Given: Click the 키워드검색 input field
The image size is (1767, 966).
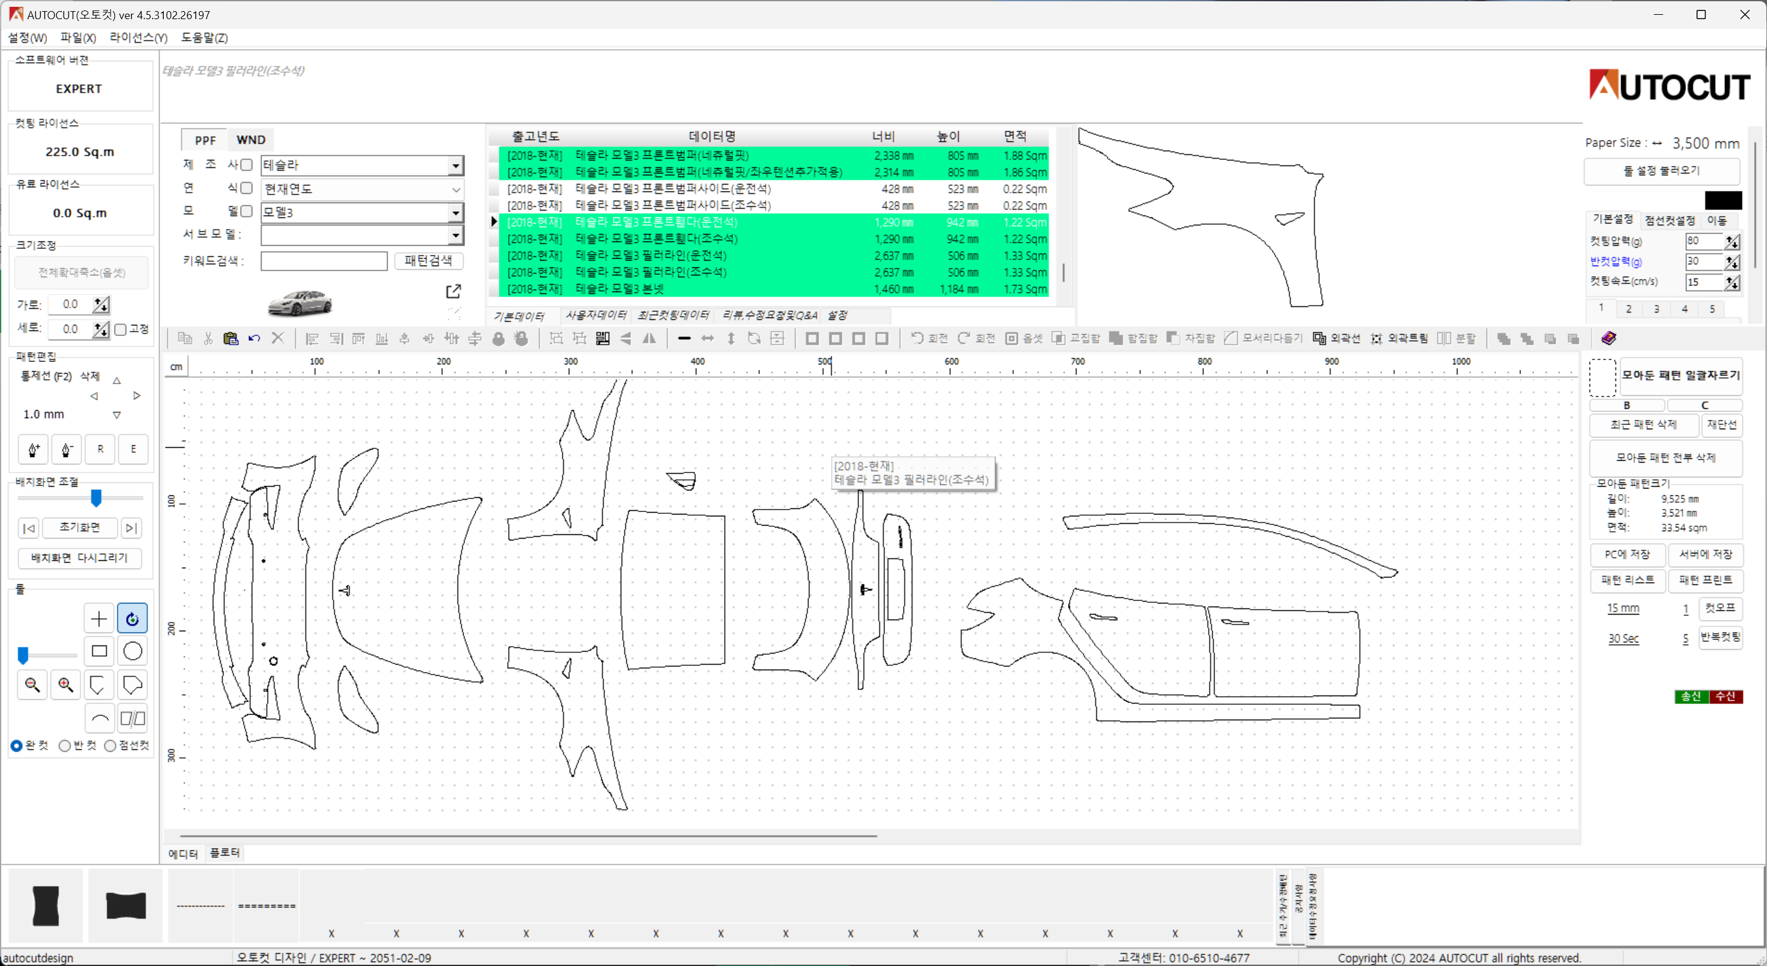Looking at the screenshot, I should coord(324,261).
